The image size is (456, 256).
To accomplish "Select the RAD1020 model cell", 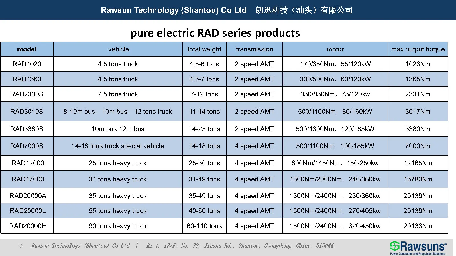I will coord(27,64).
